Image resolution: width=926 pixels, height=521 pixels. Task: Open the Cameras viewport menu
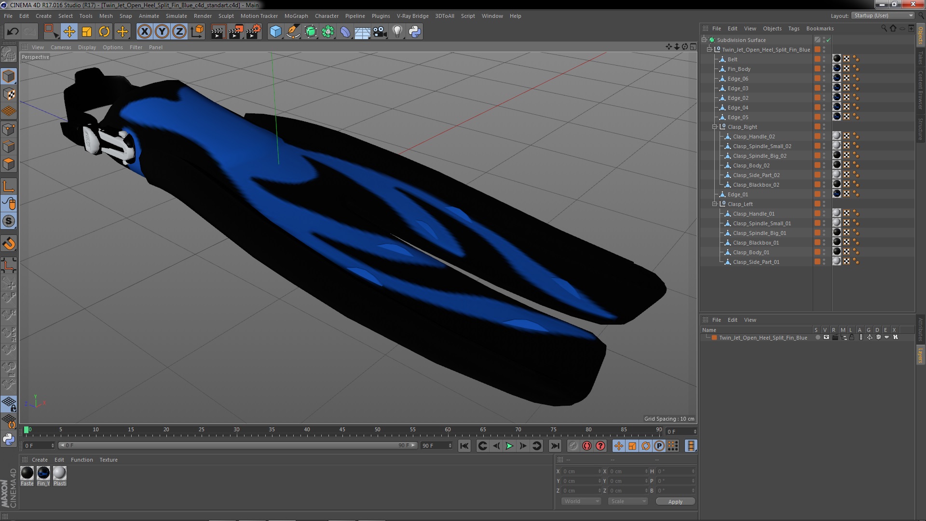pos(61,47)
